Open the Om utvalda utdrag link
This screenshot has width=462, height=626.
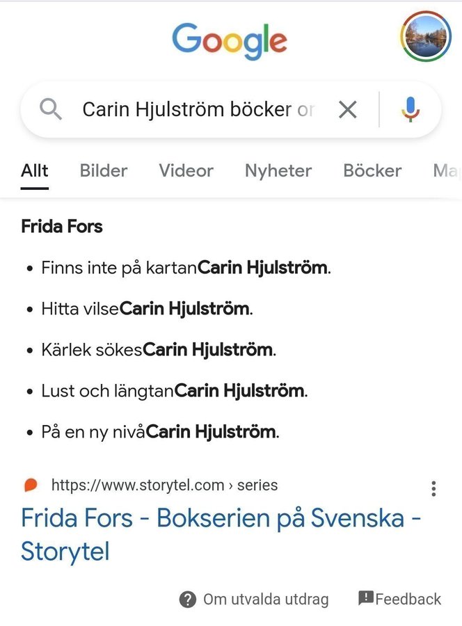[x=266, y=600]
